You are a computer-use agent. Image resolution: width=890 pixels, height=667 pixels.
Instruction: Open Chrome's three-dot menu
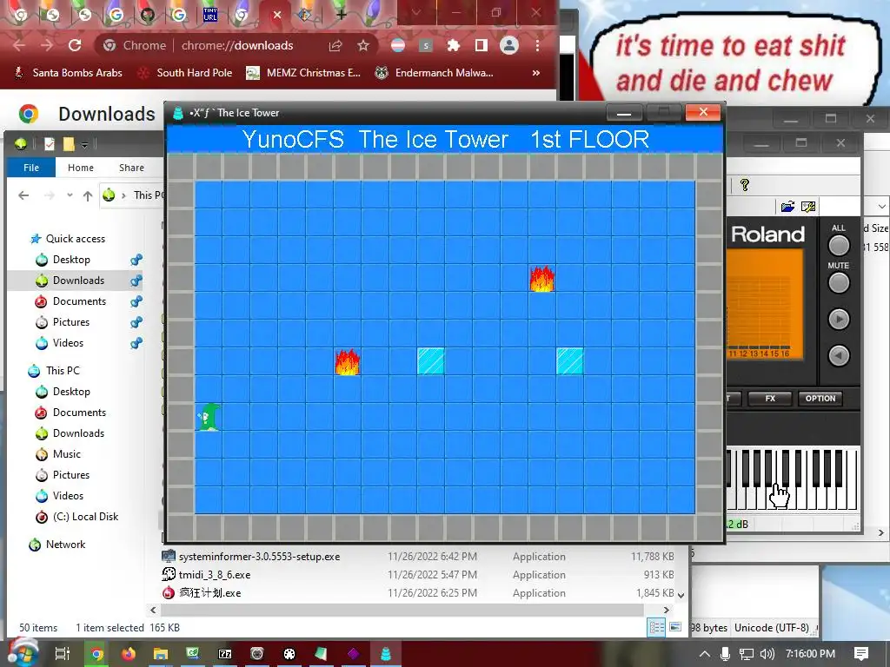537,45
